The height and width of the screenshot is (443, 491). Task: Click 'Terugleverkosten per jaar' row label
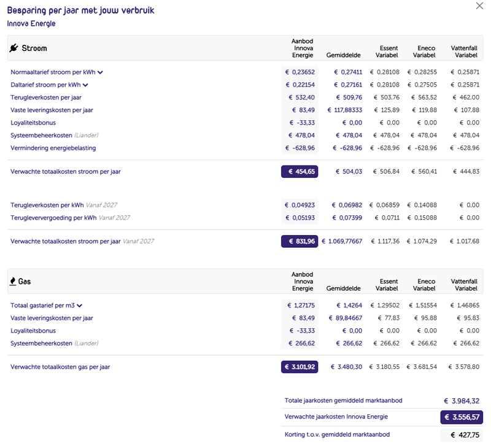pyautogui.click(x=46, y=98)
